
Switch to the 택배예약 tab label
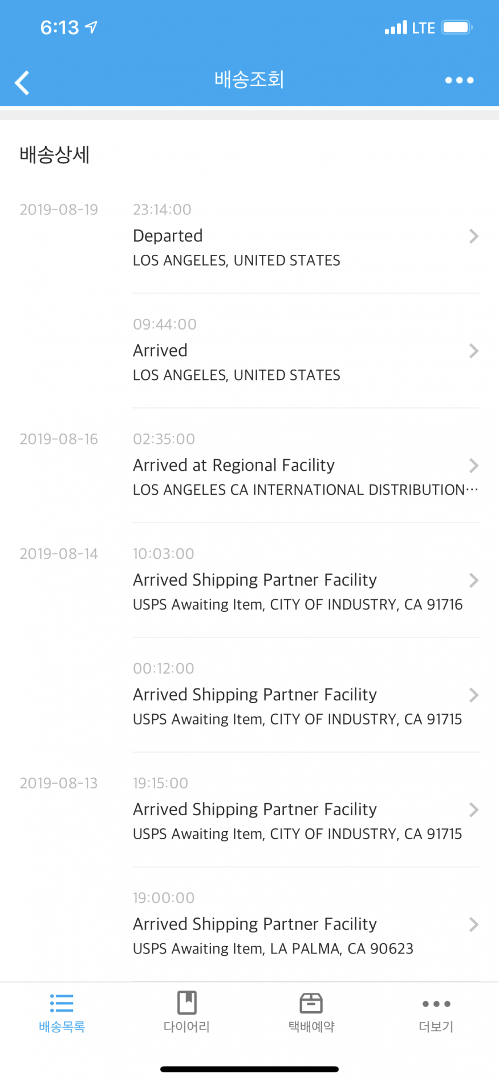(311, 1027)
